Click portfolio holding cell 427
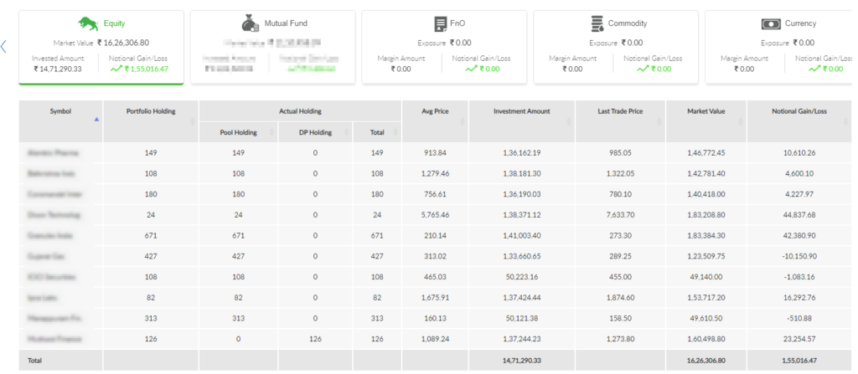 click(x=151, y=256)
